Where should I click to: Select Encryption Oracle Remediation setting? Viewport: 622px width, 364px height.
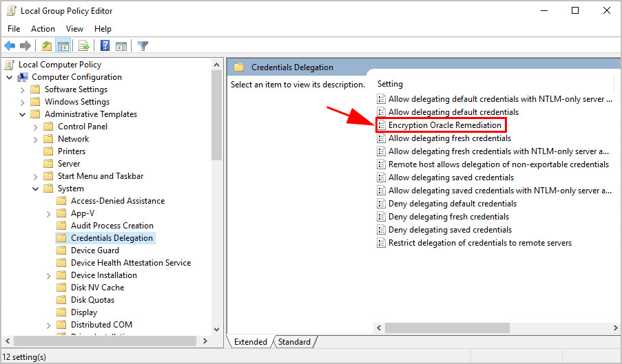(x=444, y=125)
